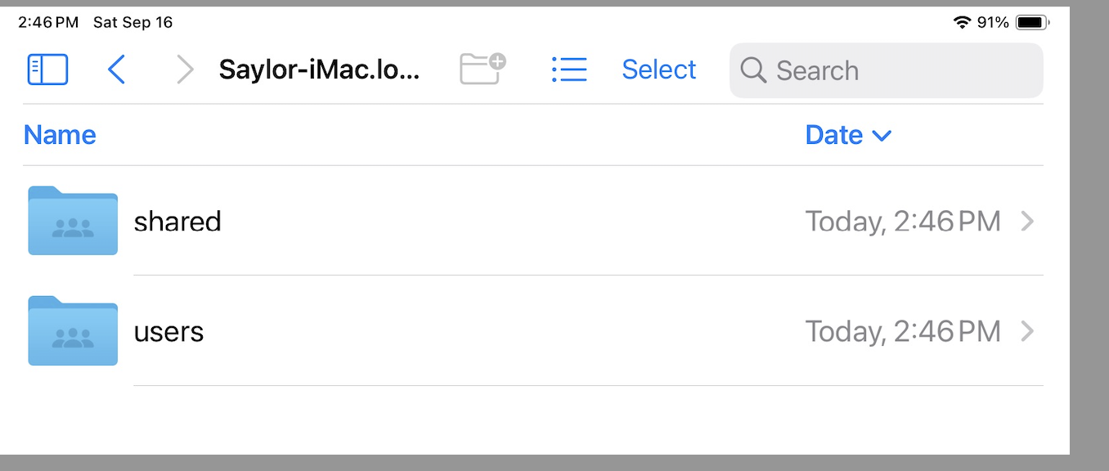Sort by the Name column header
The width and height of the screenshot is (1109, 471).
pos(60,135)
